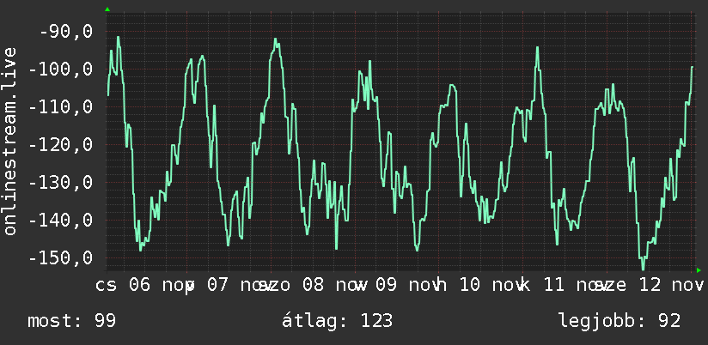Viewport: 708px width, 345px height.
Task: Click the onlinestream.live vertical axis title
Action: coord(9,141)
